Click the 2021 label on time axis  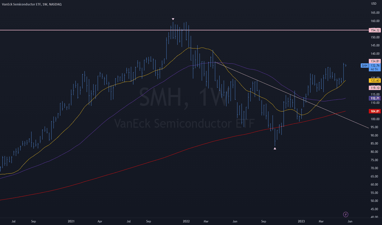point(71,221)
